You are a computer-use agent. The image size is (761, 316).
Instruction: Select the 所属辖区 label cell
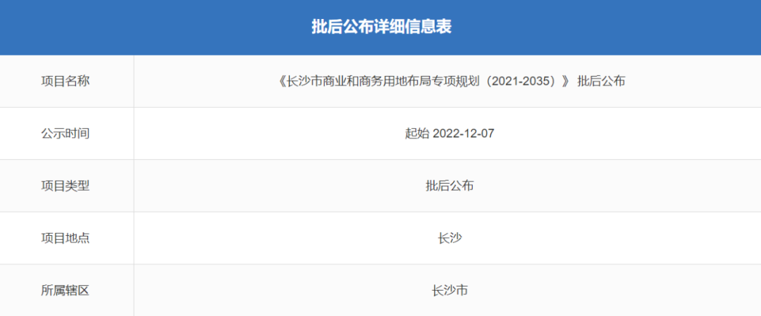(67, 291)
